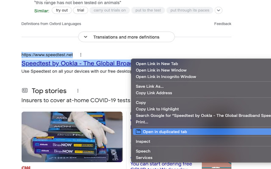Select the 'try out' similar word chip

(62, 10)
